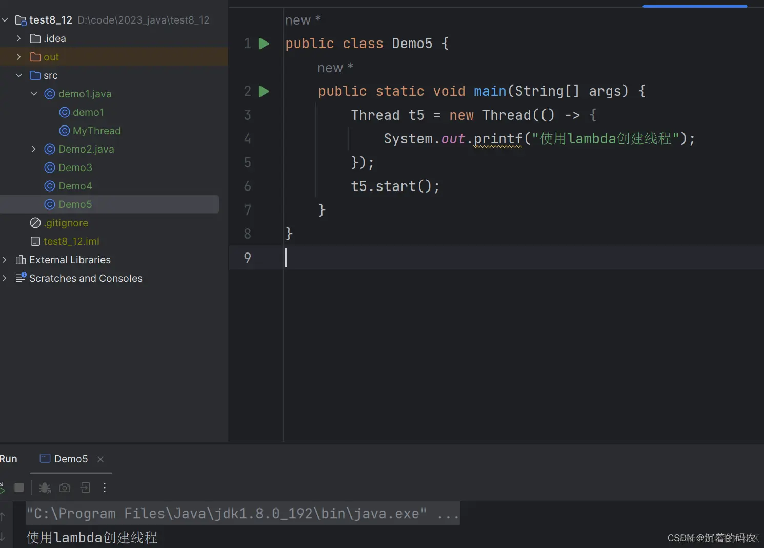The image size is (764, 548).
Task: Click the debug bug icon in Run toolbar
Action: (45, 488)
